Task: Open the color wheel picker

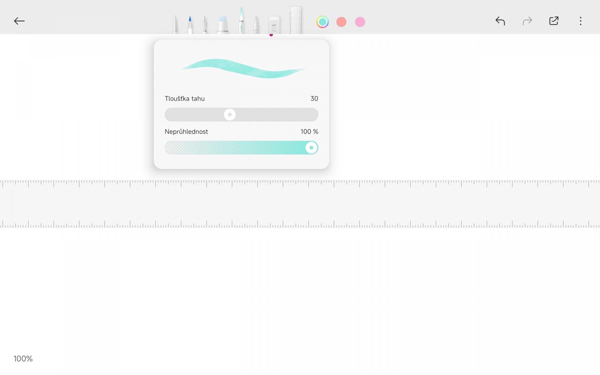Action: [322, 22]
